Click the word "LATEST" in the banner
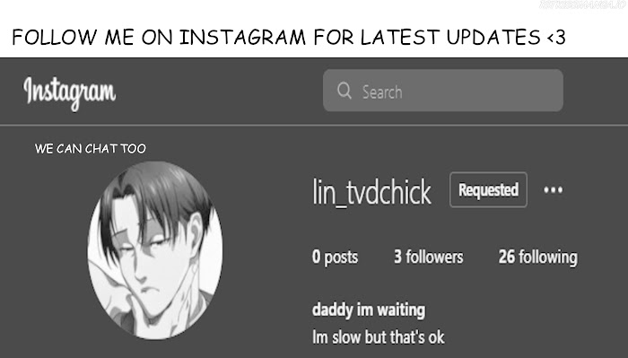This screenshot has height=358, width=628. 400,38
